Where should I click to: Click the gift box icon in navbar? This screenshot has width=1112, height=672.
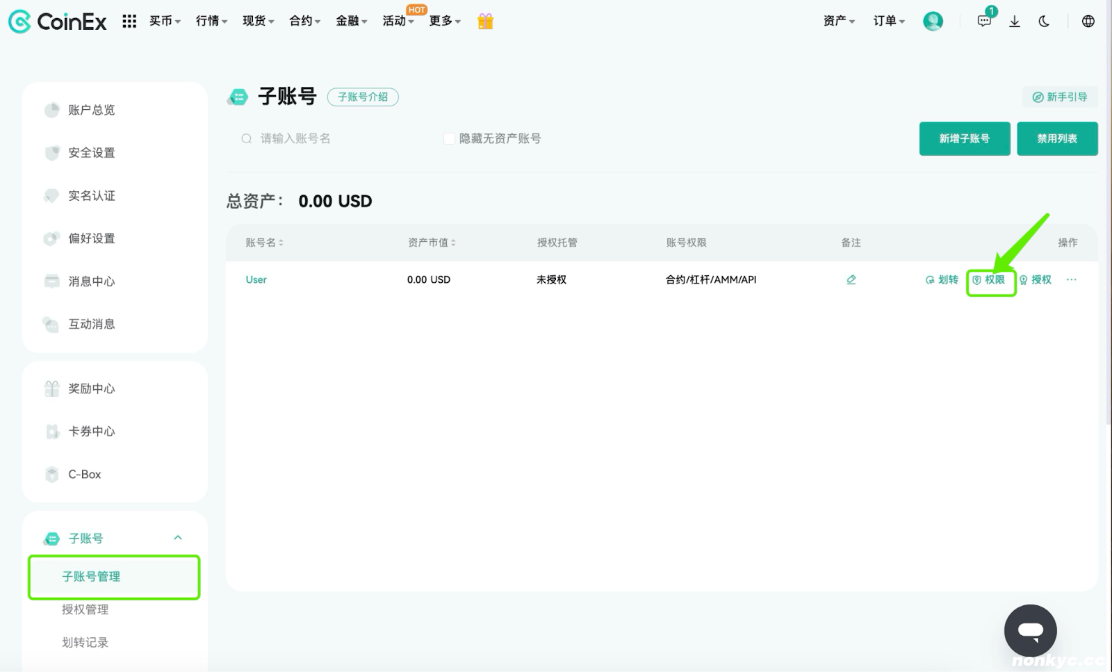point(485,22)
